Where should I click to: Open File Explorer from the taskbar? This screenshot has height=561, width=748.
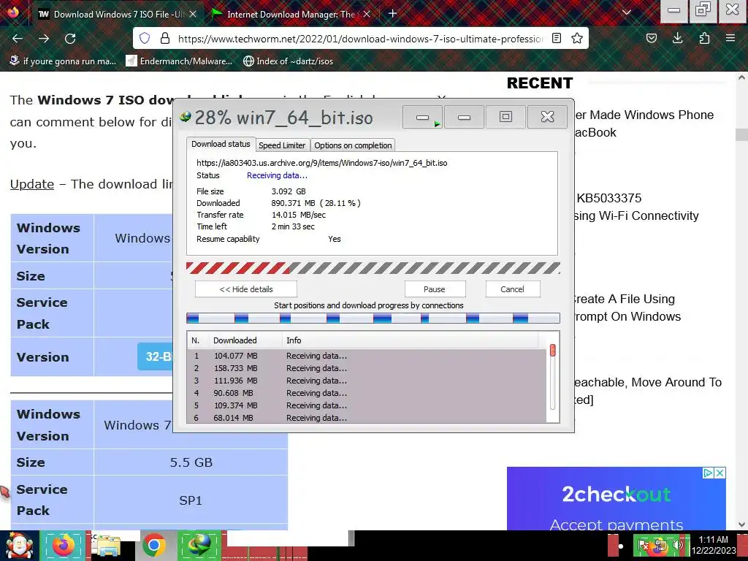(108, 546)
